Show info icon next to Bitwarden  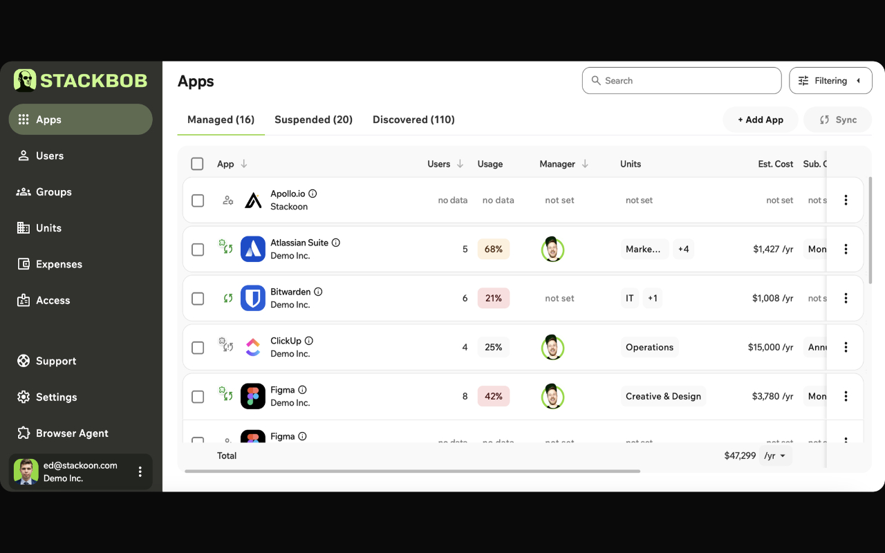click(318, 292)
